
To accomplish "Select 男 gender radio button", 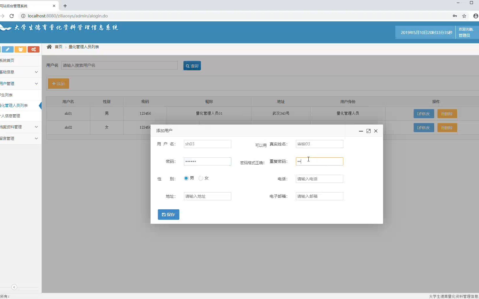I will coord(186,178).
